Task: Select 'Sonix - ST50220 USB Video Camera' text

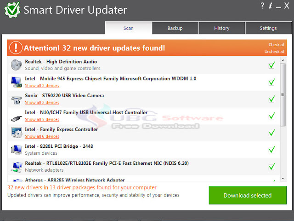Action: click(x=64, y=95)
